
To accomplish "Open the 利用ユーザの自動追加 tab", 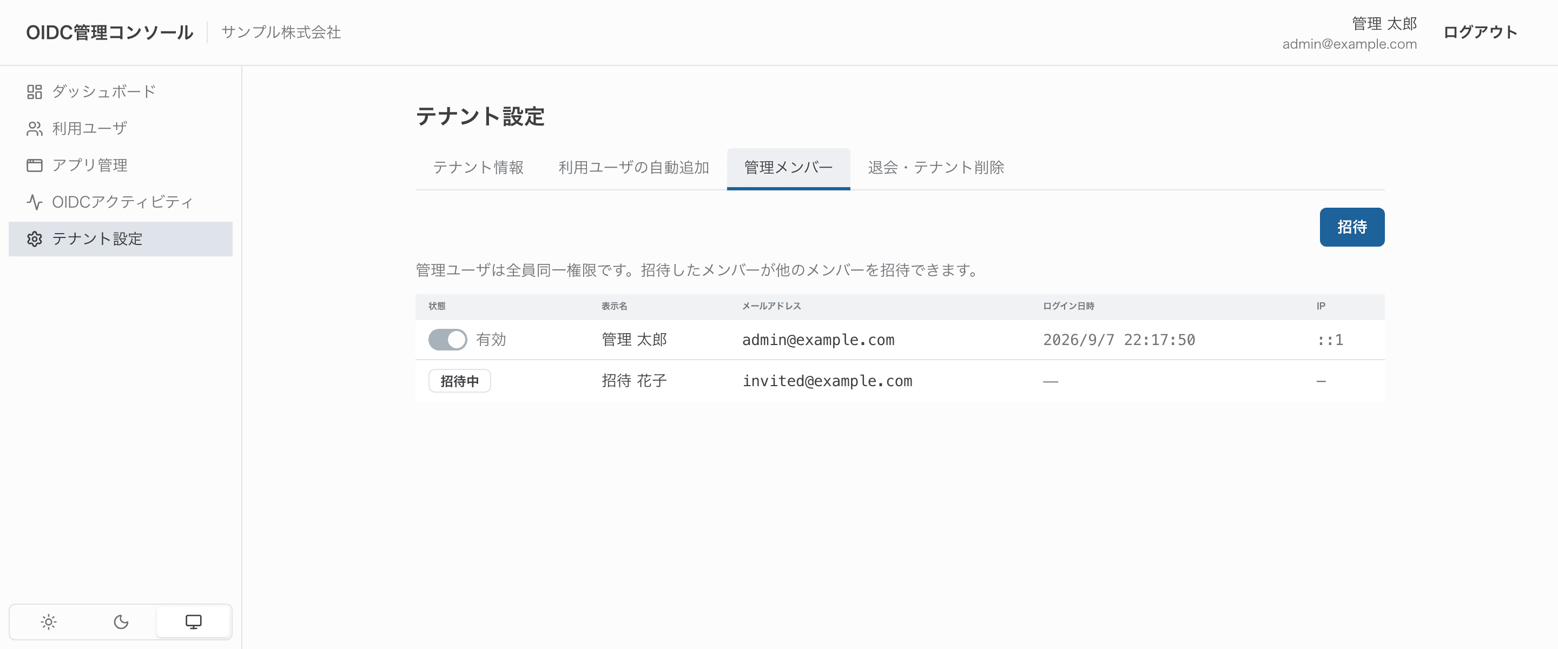I will click(634, 168).
